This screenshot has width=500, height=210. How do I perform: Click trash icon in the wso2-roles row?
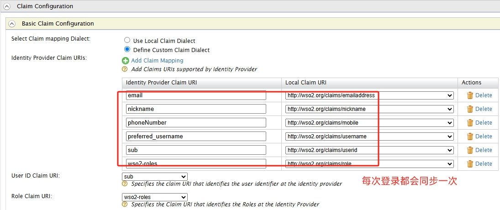coord(470,164)
